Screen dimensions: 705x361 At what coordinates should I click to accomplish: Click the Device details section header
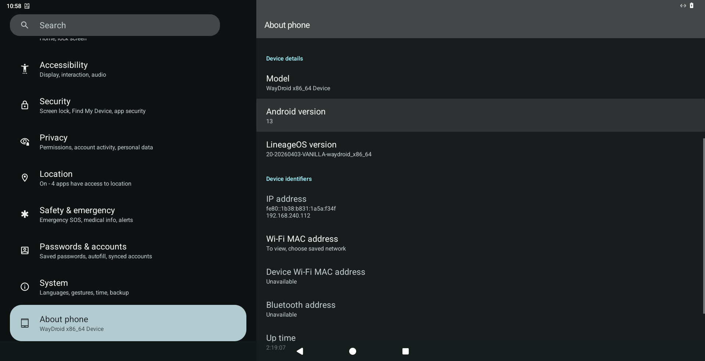pos(285,59)
